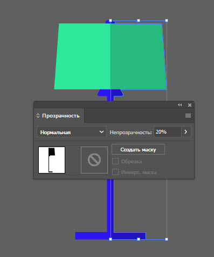Viewport: 214px width, 257px height.
Task: Cycle panel view using the up-down arrows icon
Action: (38, 115)
